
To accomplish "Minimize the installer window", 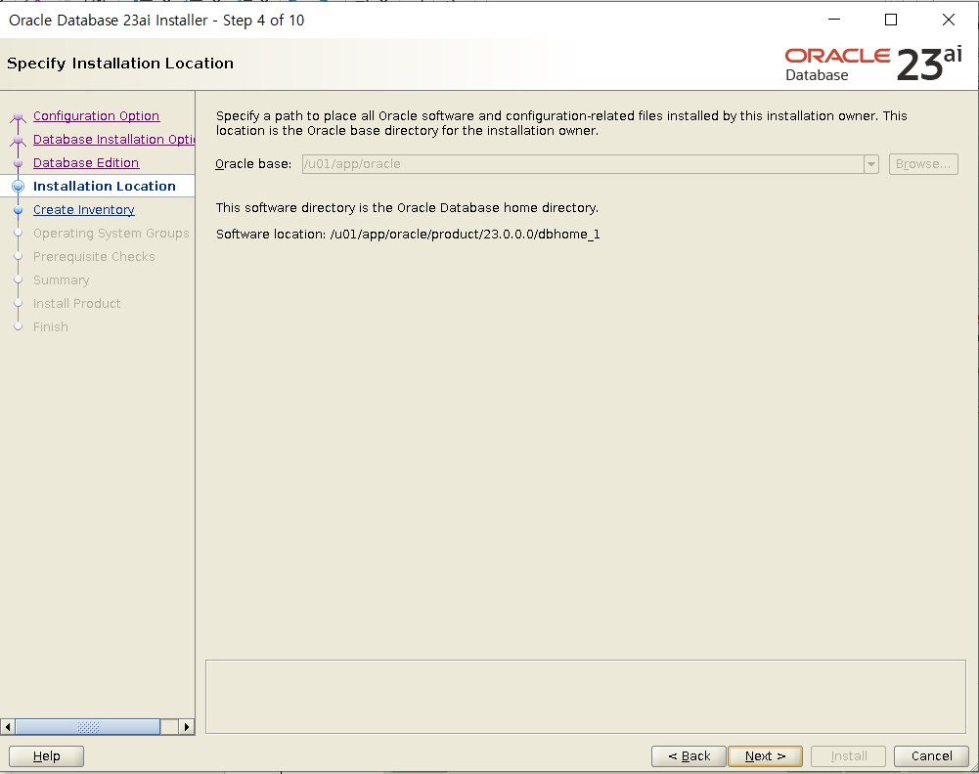I will point(834,20).
